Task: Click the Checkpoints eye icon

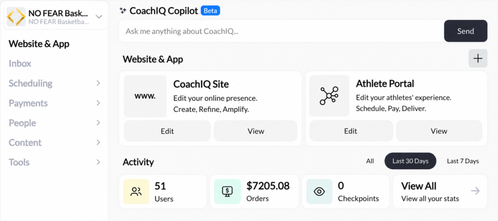Action: click(319, 191)
